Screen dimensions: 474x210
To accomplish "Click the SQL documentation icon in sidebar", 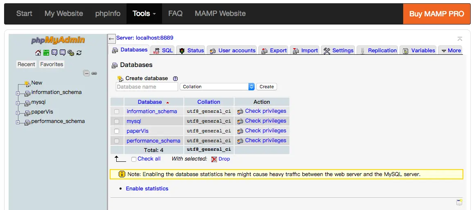I will [x=63, y=53].
